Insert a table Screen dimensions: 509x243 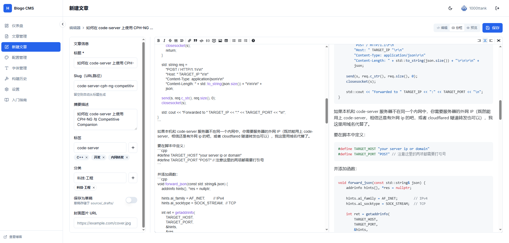click(226, 41)
